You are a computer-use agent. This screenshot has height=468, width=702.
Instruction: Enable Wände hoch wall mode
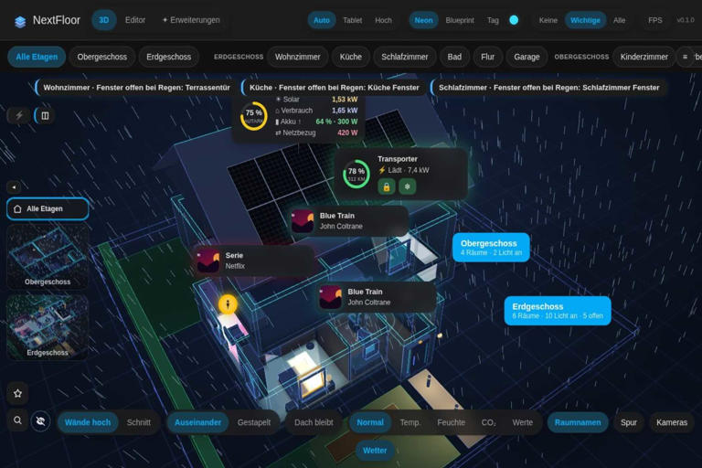pyautogui.click(x=88, y=422)
